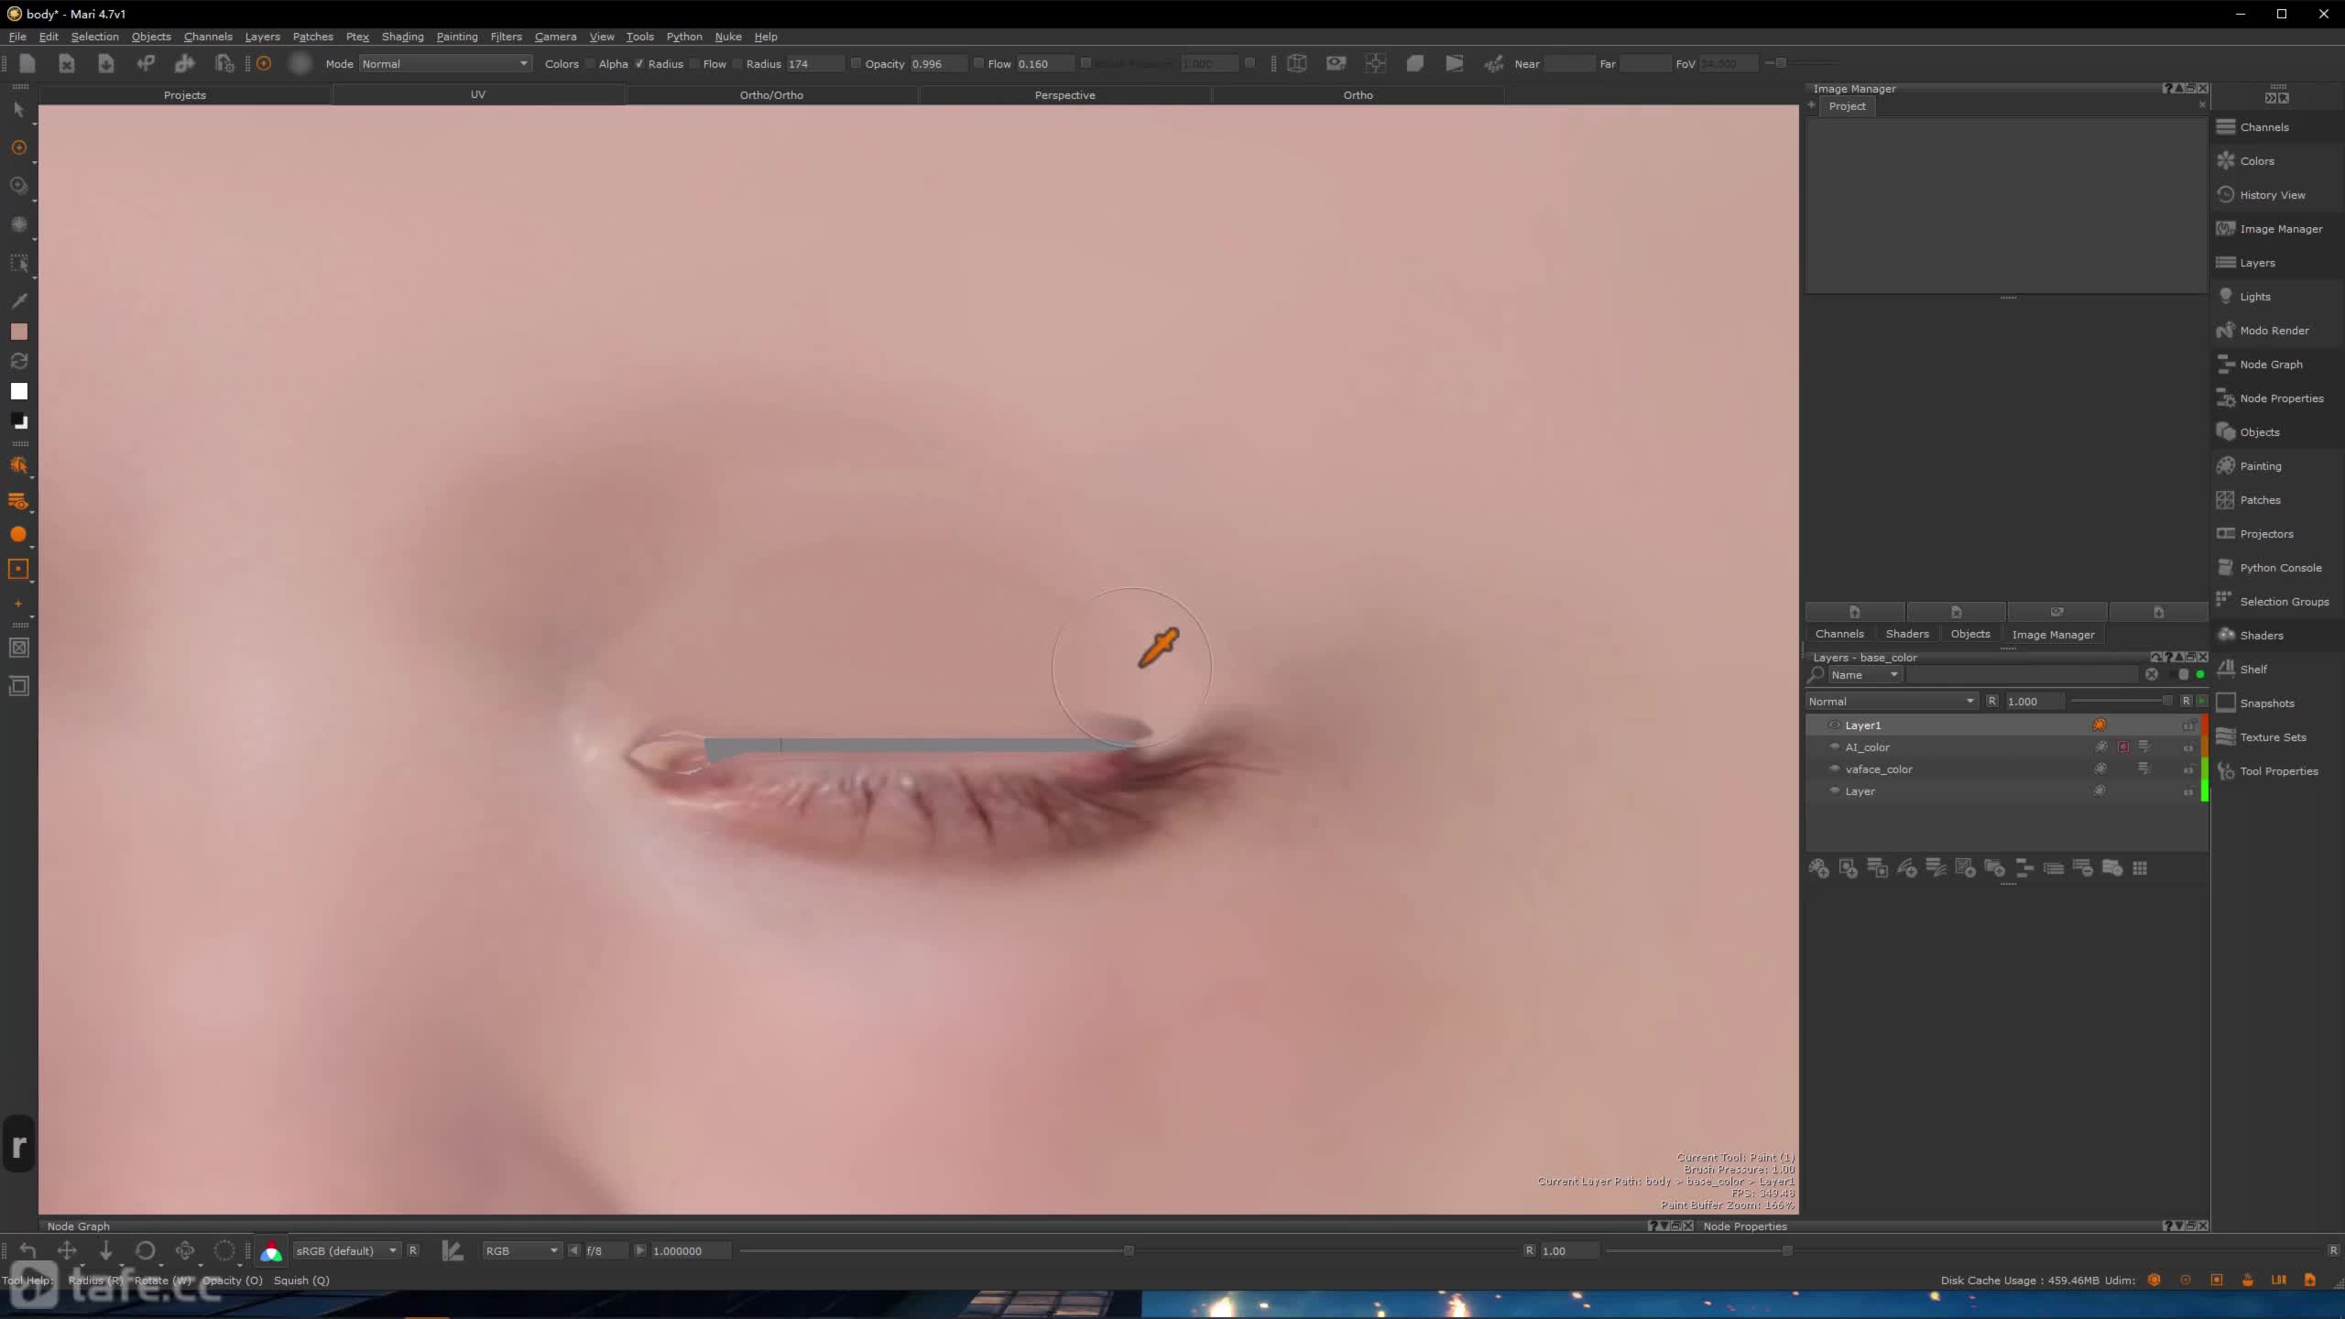This screenshot has height=1319, width=2345.
Task: Toggle lock on Layer1
Action: pyautogui.click(x=2188, y=725)
